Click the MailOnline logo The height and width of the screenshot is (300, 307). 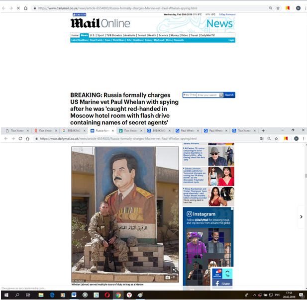click(100, 23)
